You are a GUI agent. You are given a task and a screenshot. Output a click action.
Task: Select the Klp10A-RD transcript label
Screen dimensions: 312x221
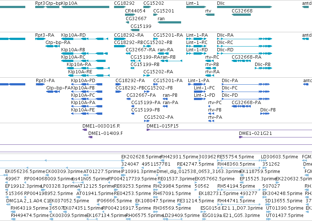(73, 35)
